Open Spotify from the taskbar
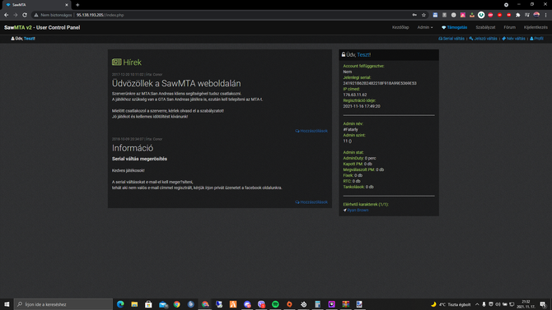Screen dimensions: 552x310 [x=275, y=304]
